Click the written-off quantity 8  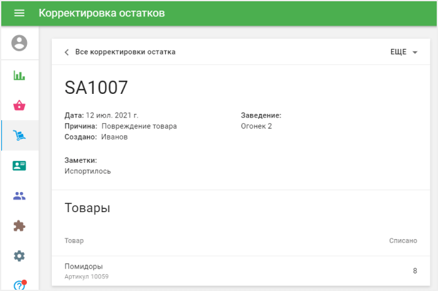pyautogui.click(x=415, y=270)
